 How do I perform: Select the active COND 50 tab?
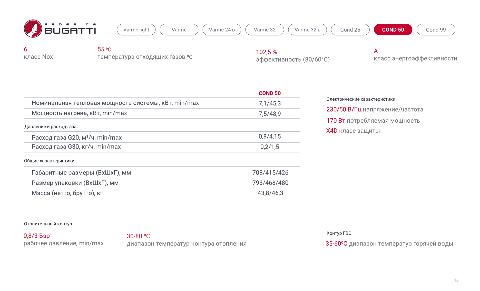393,30
